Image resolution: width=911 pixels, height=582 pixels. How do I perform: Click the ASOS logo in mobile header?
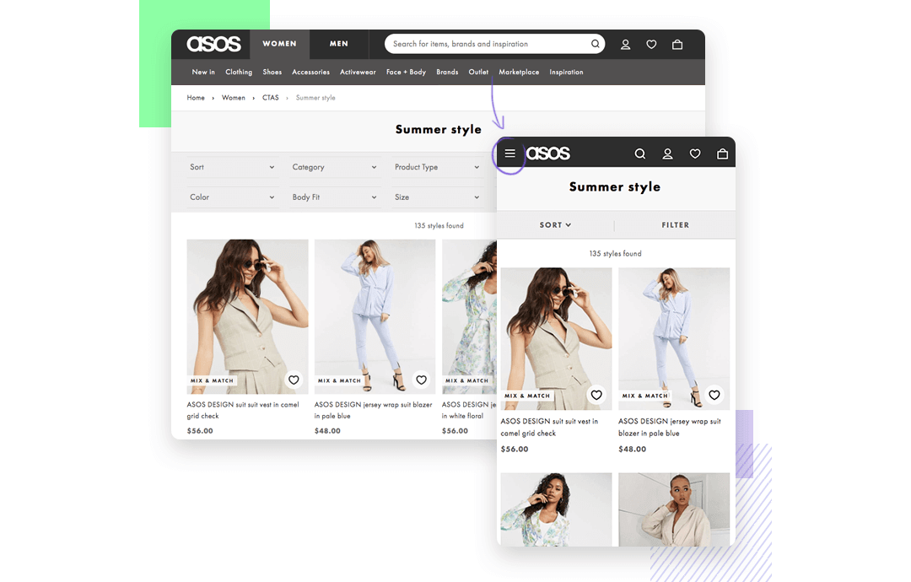[548, 154]
